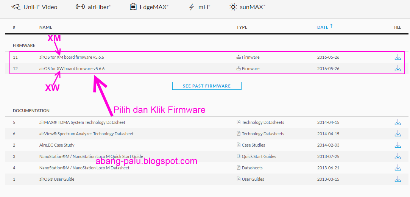Image resolution: width=410 pixels, height=197 pixels.
Task: Sort the table by NAME column
Action: click(46, 27)
